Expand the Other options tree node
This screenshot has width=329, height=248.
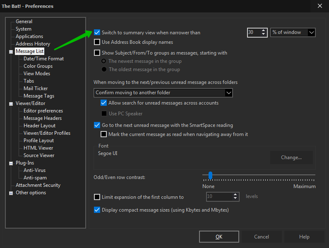point(11,193)
